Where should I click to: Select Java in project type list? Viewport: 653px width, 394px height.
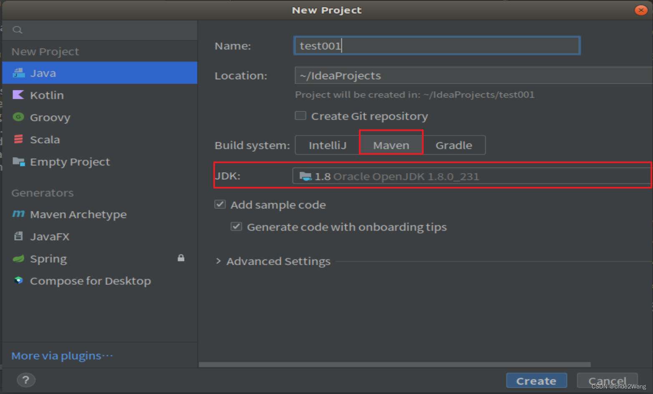coord(100,73)
